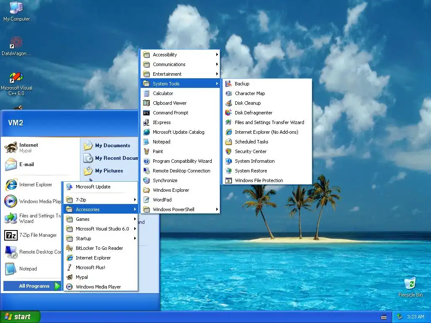The image size is (431, 323).
Task: Open E-mail pinned item
Action: (x=41, y=164)
